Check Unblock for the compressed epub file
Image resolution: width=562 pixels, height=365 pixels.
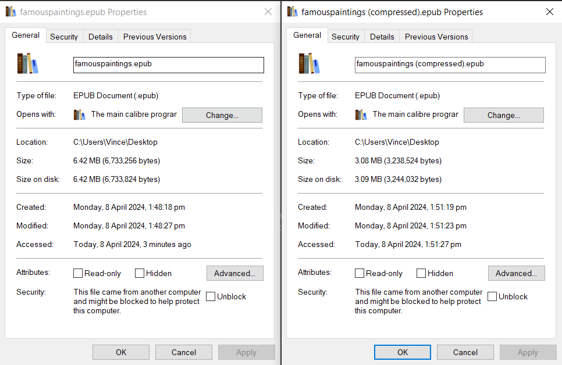pyautogui.click(x=492, y=296)
